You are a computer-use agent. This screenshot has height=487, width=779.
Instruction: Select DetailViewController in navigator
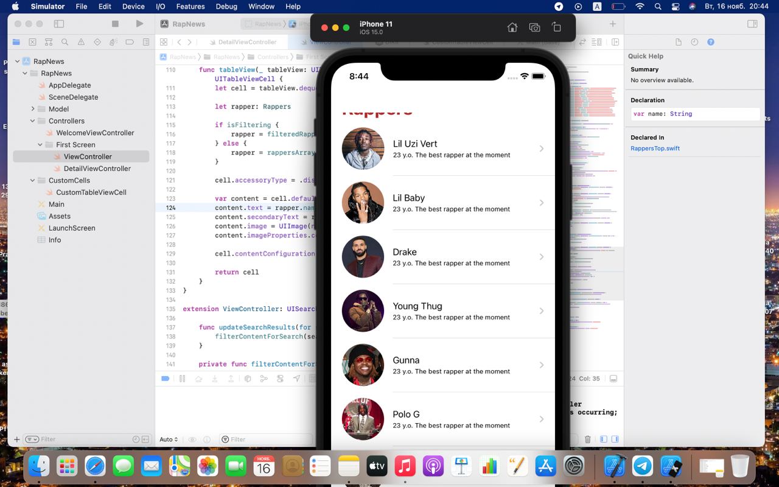[x=97, y=169]
